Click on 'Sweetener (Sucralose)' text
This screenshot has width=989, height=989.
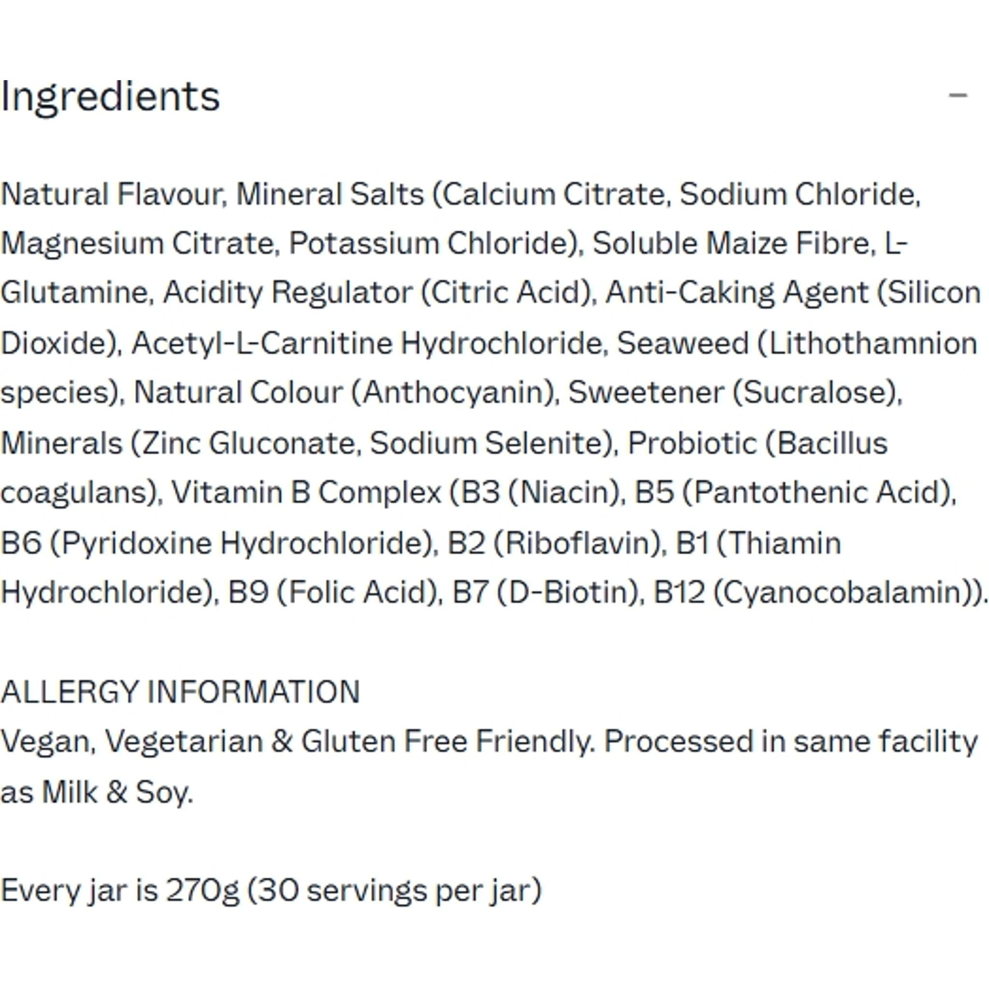point(735,393)
